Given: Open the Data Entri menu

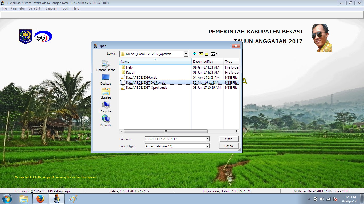Looking at the screenshot, I should tap(35, 8).
